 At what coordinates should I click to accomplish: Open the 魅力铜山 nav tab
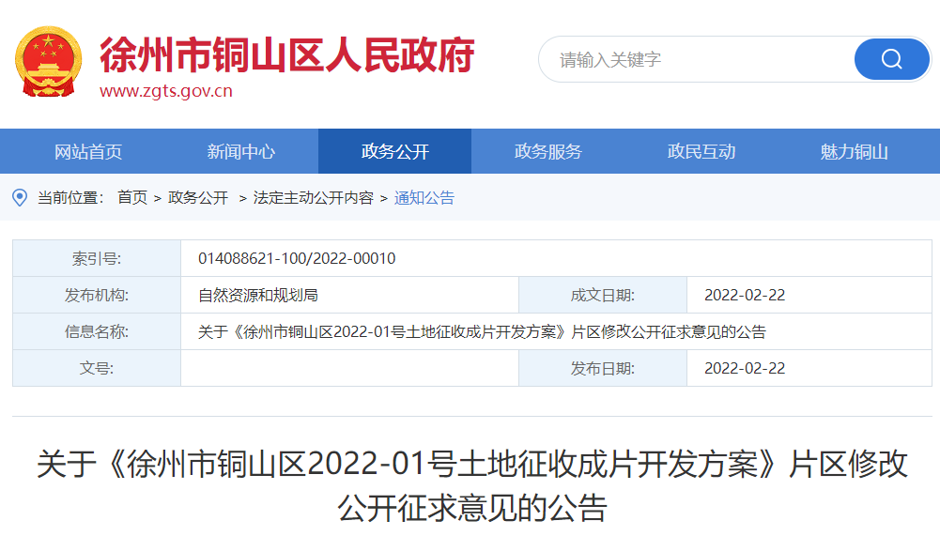pyautogui.click(x=855, y=152)
